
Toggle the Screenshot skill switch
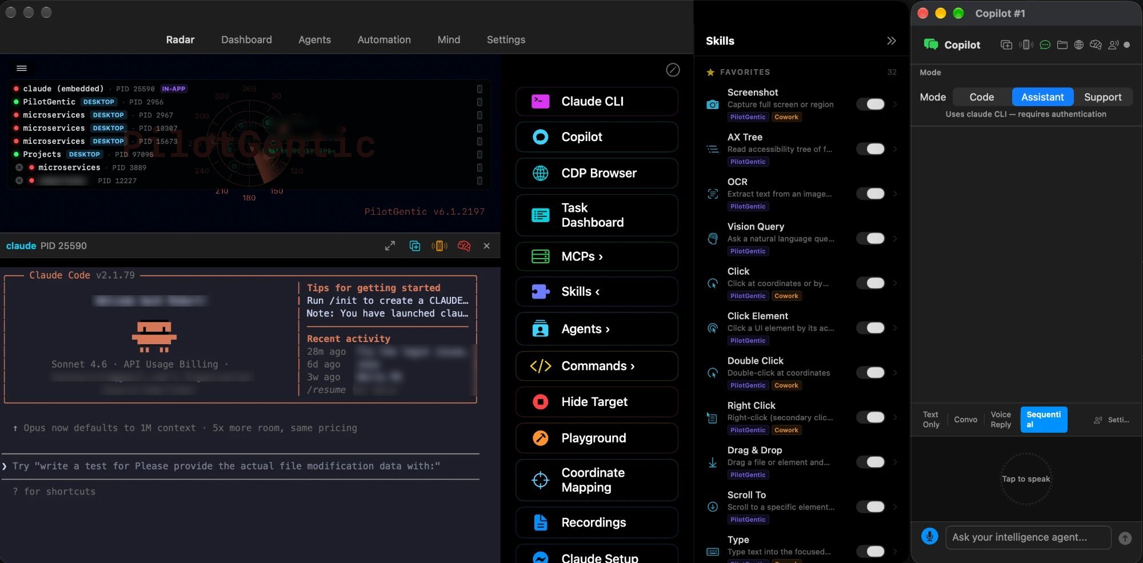[870, 104]
